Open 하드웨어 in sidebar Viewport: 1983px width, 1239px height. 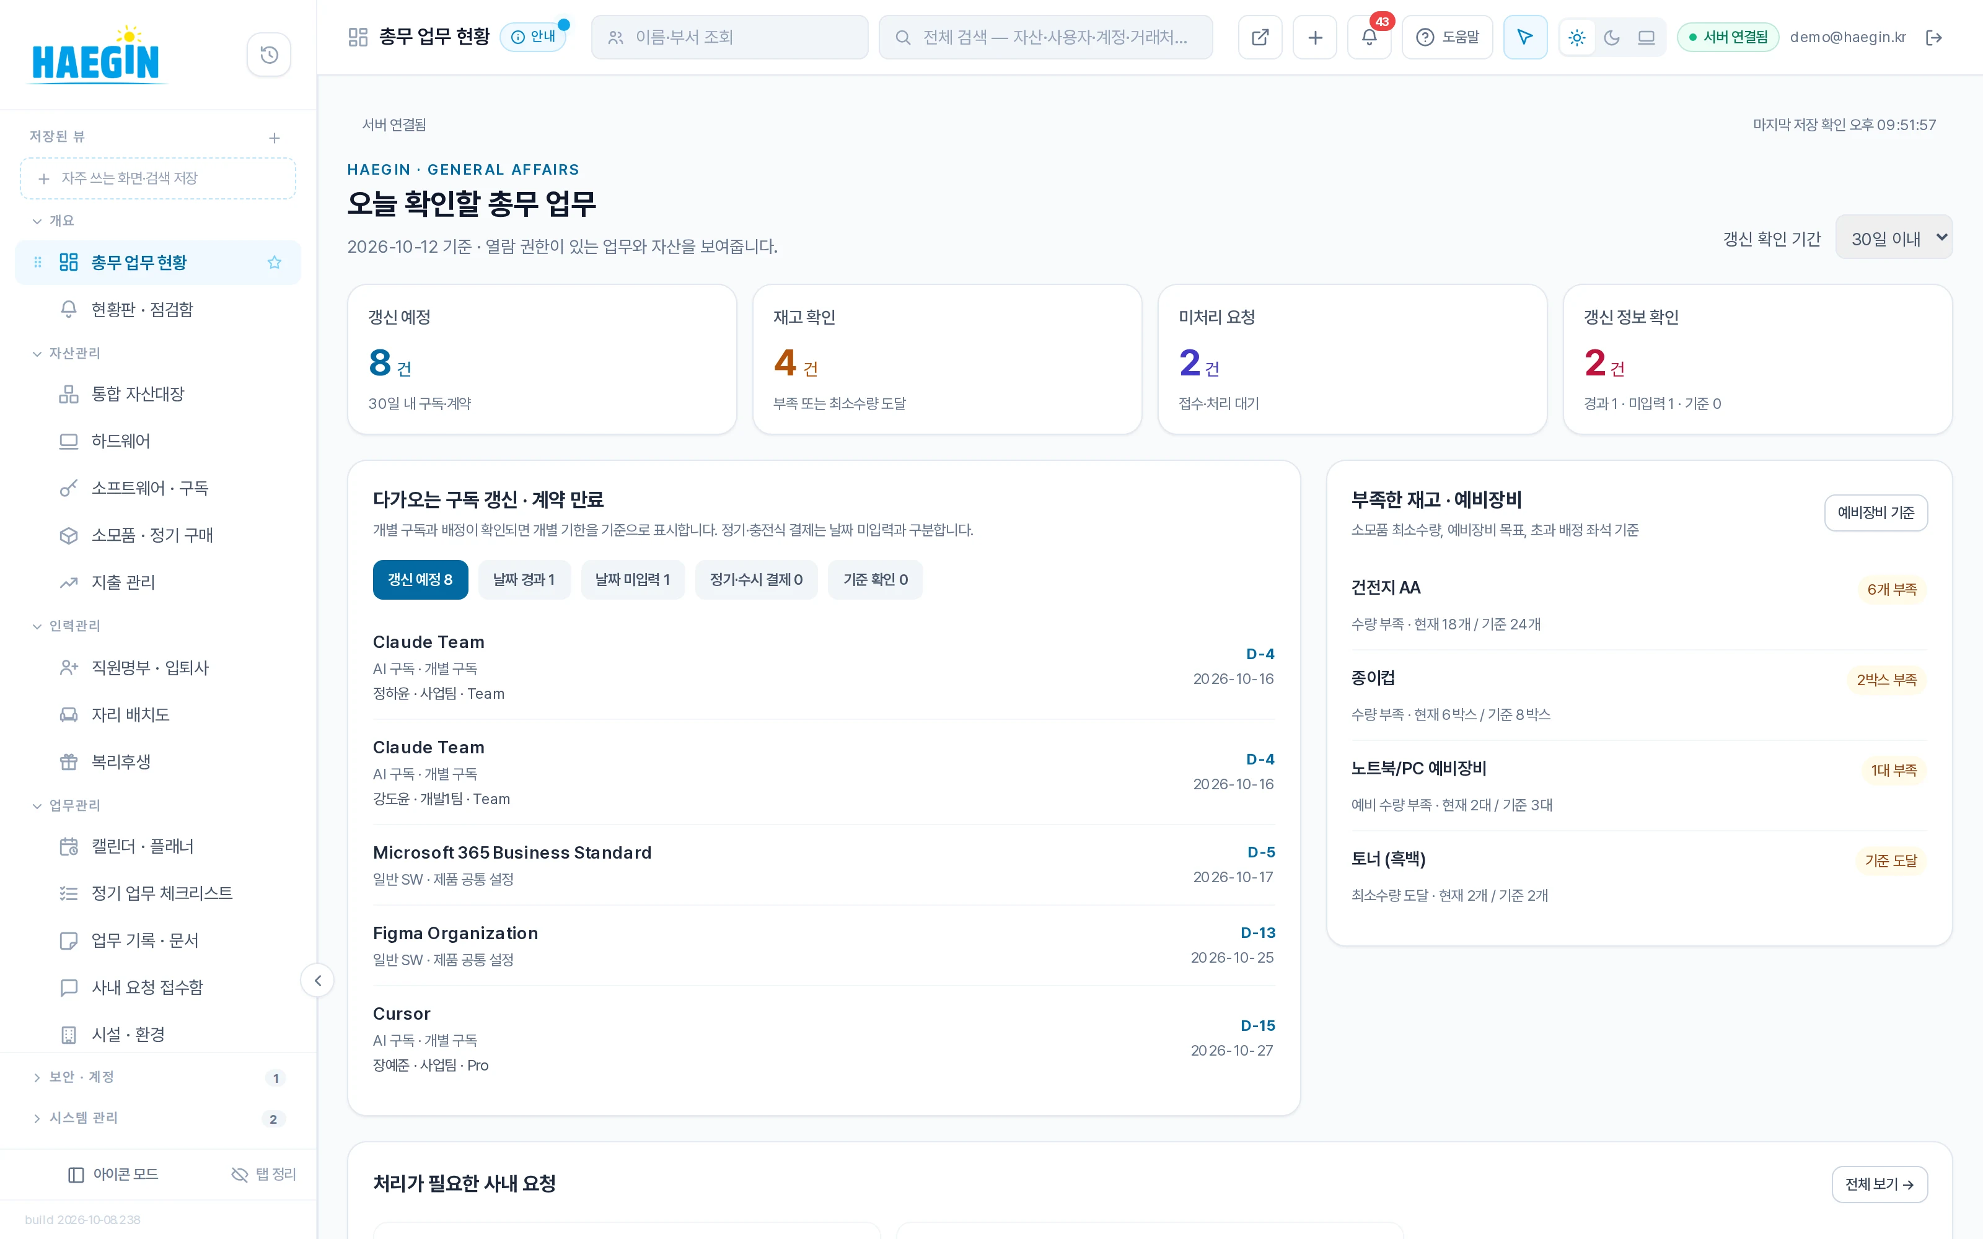[158, 441]
